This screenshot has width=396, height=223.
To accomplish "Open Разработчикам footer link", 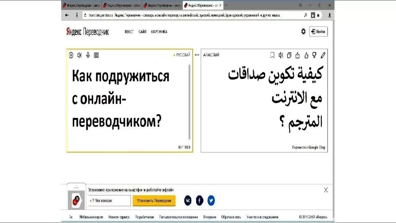I will [144, 217].
